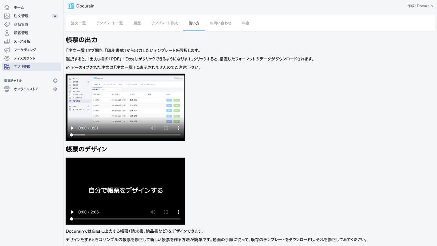437x246 pixels.
Task: Open the bottom video's more options menu
Action: point(178,212)
